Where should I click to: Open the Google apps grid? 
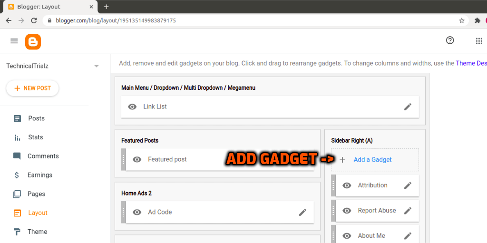479,41
